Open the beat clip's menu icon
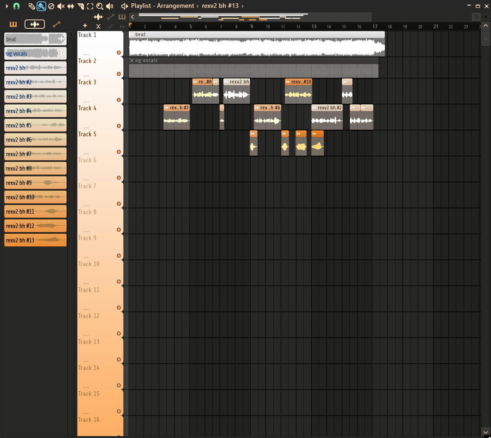This screenshot has height=438, width=491. pyautogui.click(x=132, y=34)
